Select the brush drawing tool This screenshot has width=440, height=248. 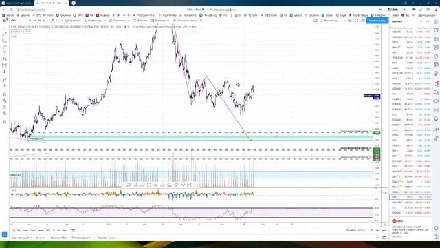pos(4,47)
